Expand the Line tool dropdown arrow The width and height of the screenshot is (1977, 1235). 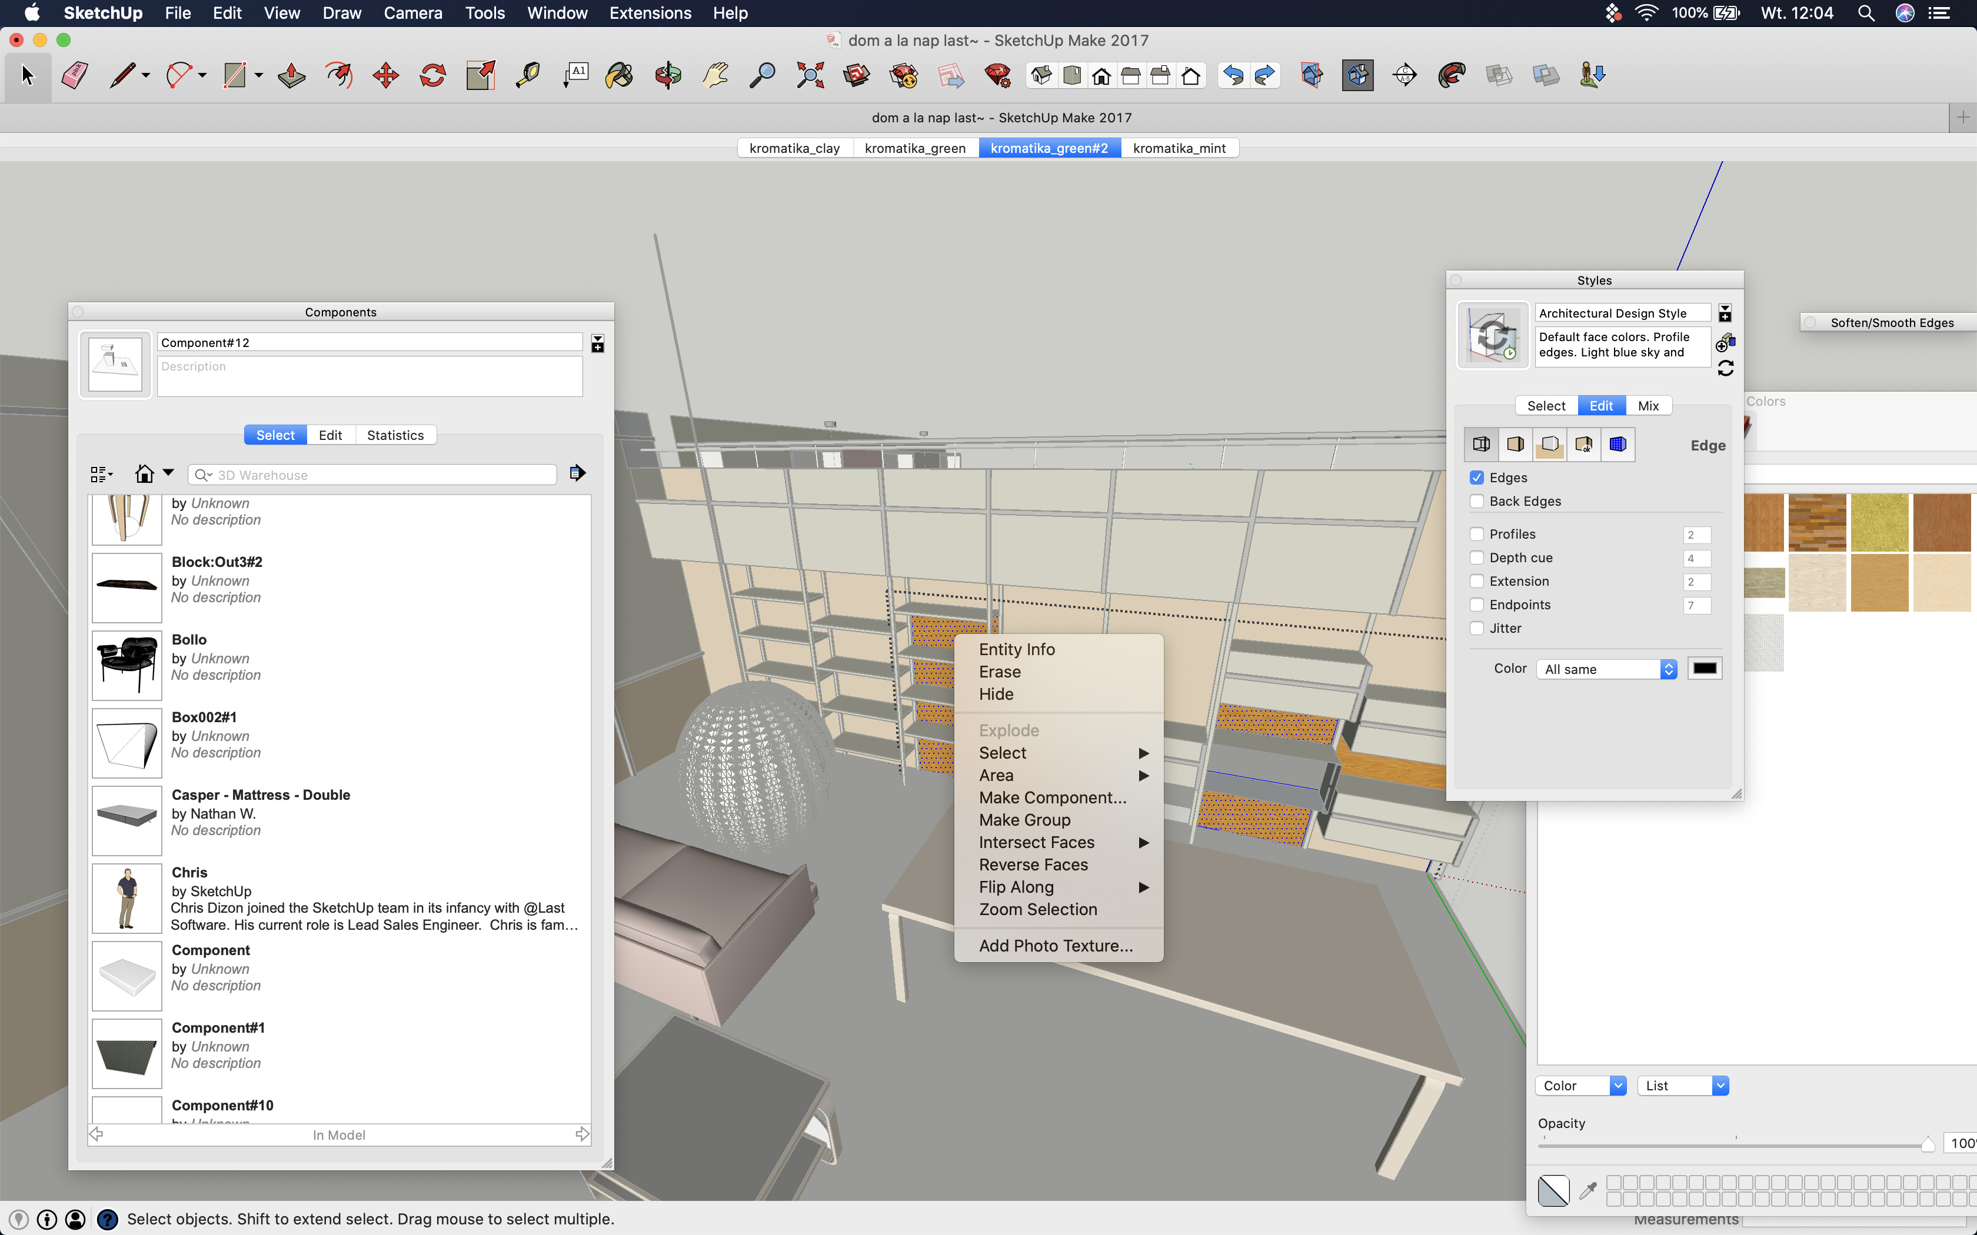(x=147, y=76)
